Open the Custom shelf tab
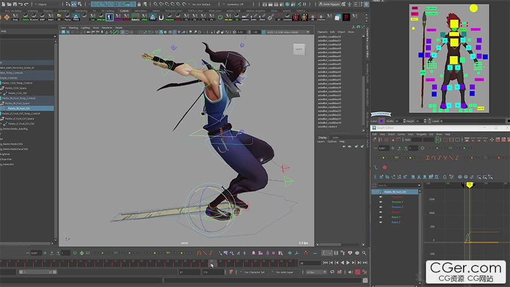This screenshot has height=287, width=510. 124,11
